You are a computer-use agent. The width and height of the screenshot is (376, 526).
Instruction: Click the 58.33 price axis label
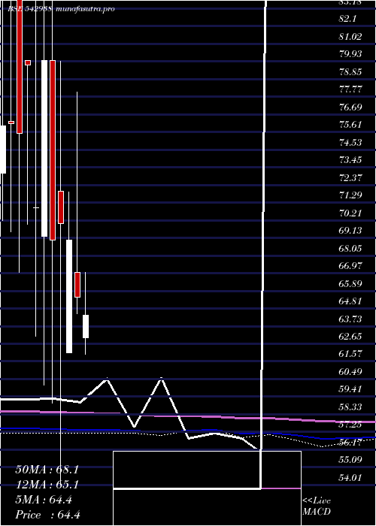coord(350,407)
